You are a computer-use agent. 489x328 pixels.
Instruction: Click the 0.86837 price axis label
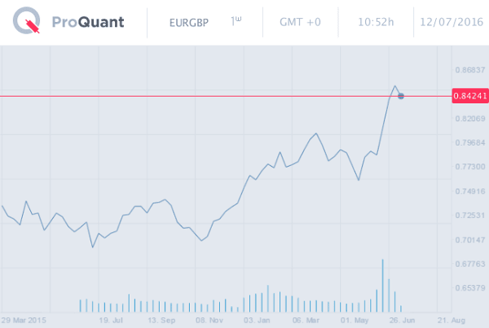[469, 70]
